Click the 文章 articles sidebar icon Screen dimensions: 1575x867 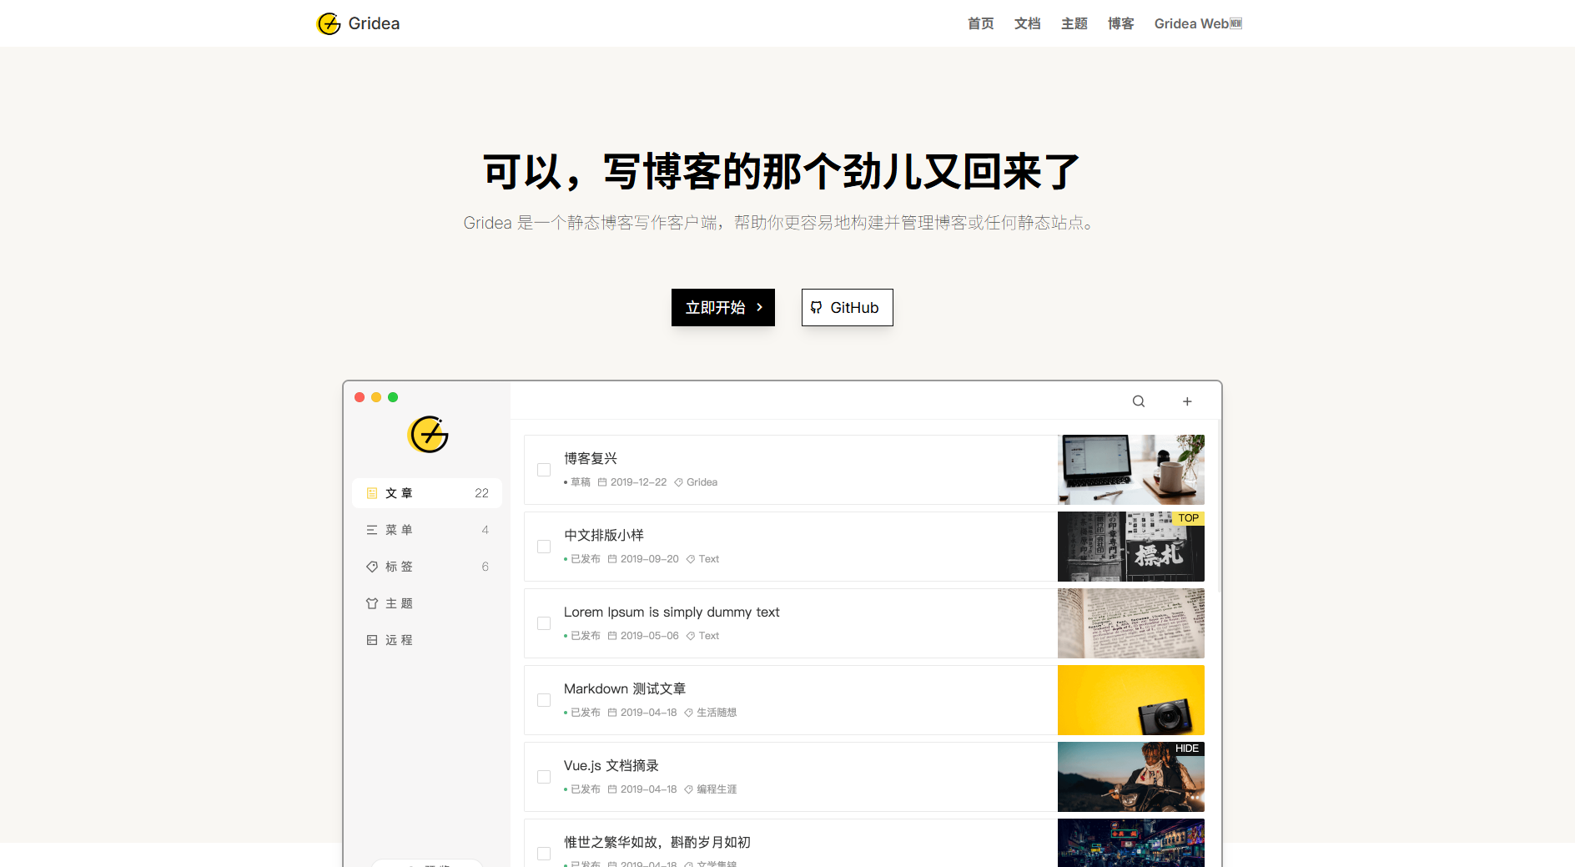[x=372, y=493]
